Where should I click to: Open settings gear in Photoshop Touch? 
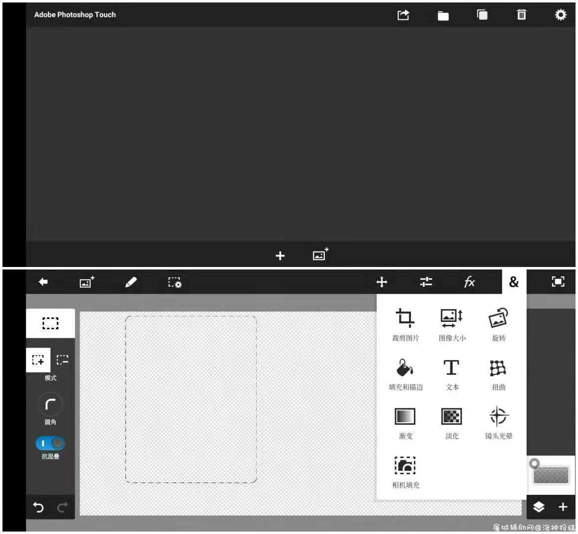pyautogui.click(x=560, y=15)
